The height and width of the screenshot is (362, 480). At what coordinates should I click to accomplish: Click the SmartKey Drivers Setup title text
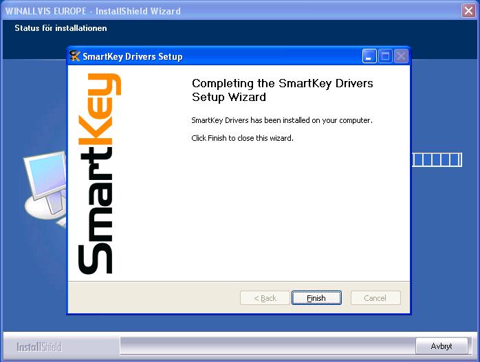pos(133,56)
